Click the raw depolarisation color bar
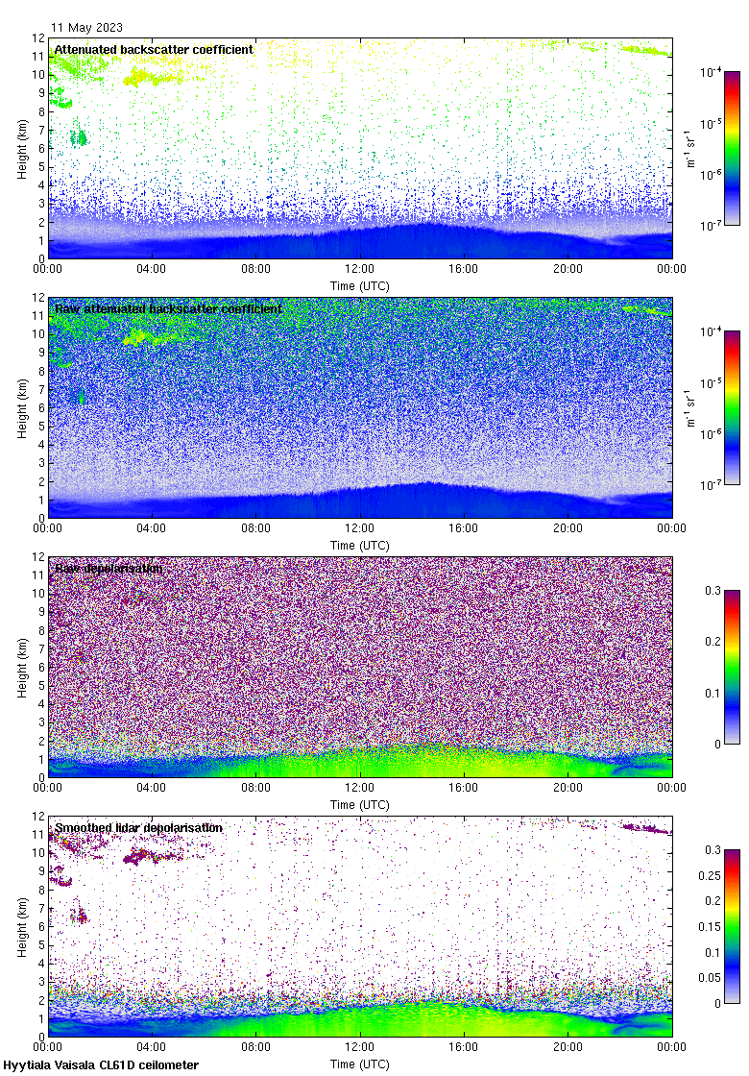The image size is (749, 1076). click(x=732, y=667)
